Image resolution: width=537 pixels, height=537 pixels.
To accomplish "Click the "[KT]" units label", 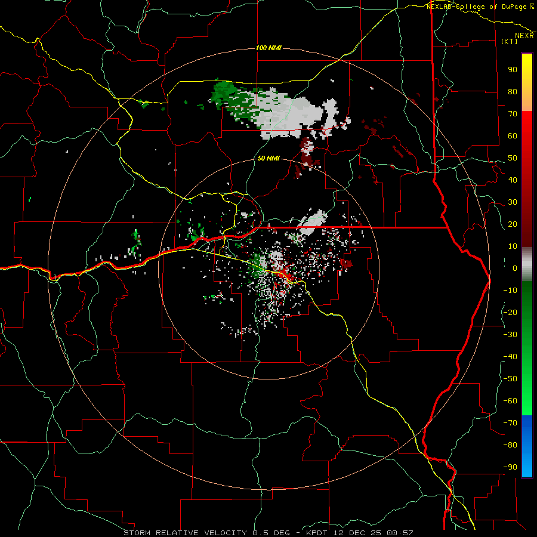I will tap(510, 41).
